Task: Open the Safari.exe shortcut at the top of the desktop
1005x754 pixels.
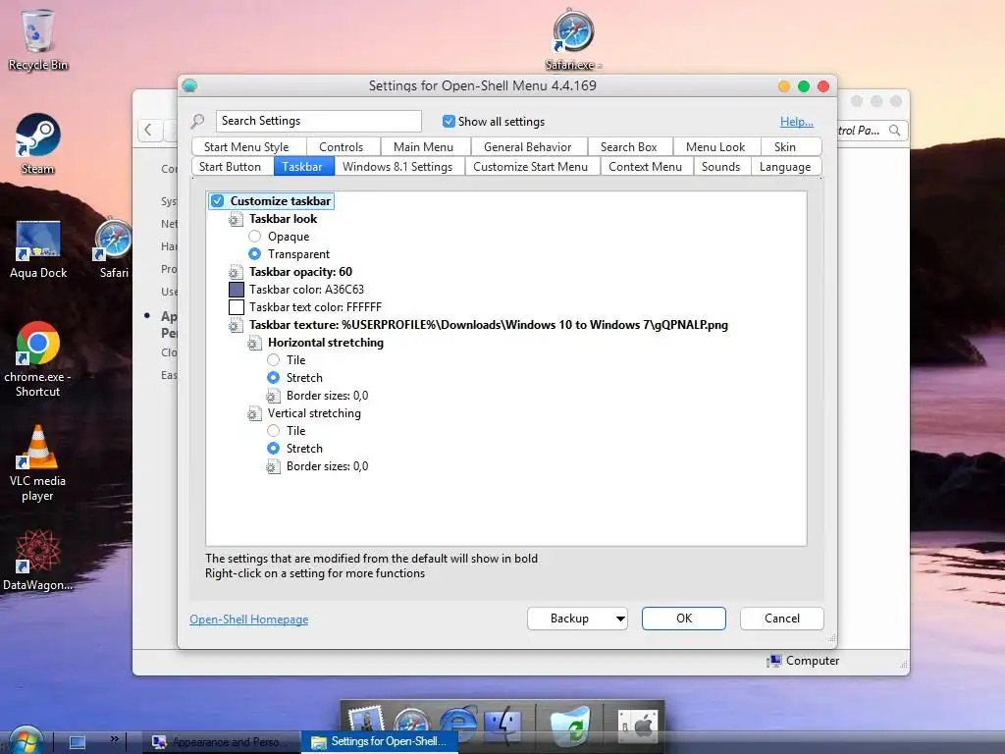Action: (x=573, y=39)
